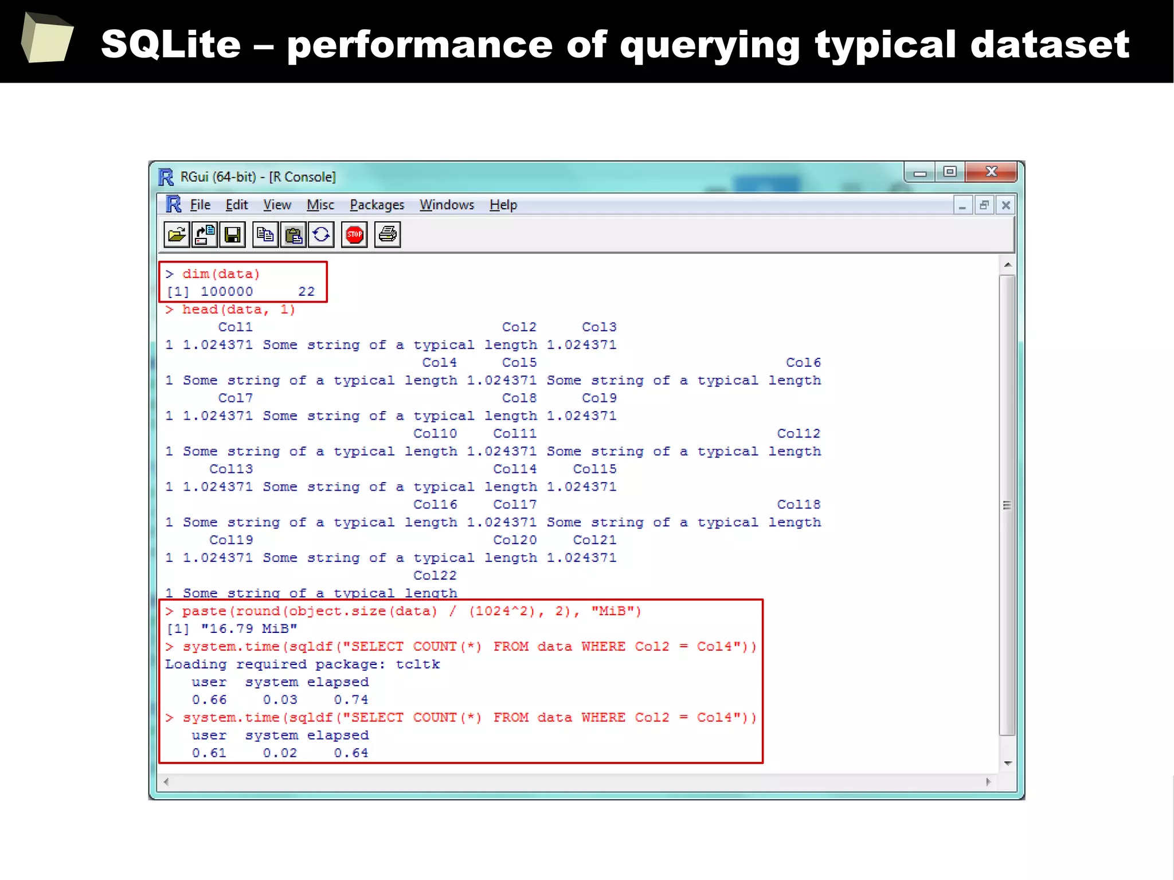Screen dimensions: 1174x880
Task: Click the 'Col1' column header text
Action: pyautogui.click(x=235, y=327)
